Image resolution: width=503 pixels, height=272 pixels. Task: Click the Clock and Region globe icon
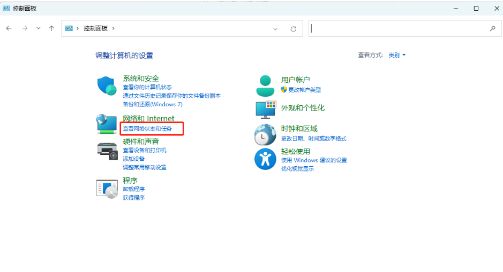[265, 135]
